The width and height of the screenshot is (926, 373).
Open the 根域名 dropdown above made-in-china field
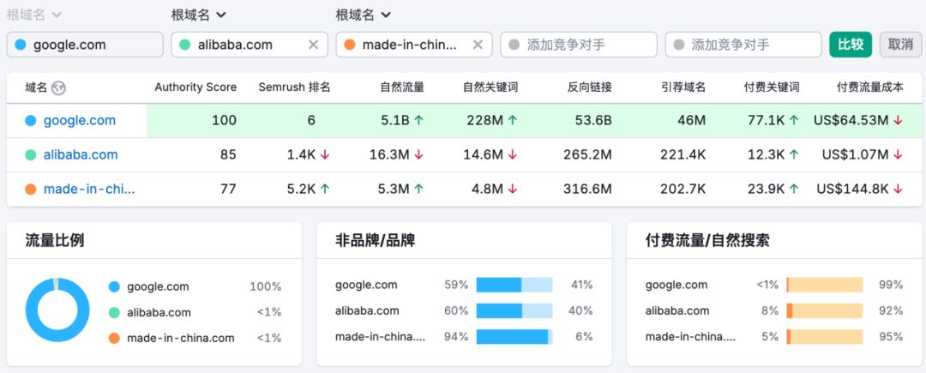(364, 15)
